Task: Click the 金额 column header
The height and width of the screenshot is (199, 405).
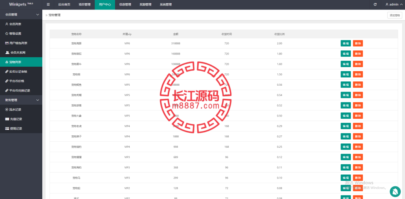Action: [176, 34]
